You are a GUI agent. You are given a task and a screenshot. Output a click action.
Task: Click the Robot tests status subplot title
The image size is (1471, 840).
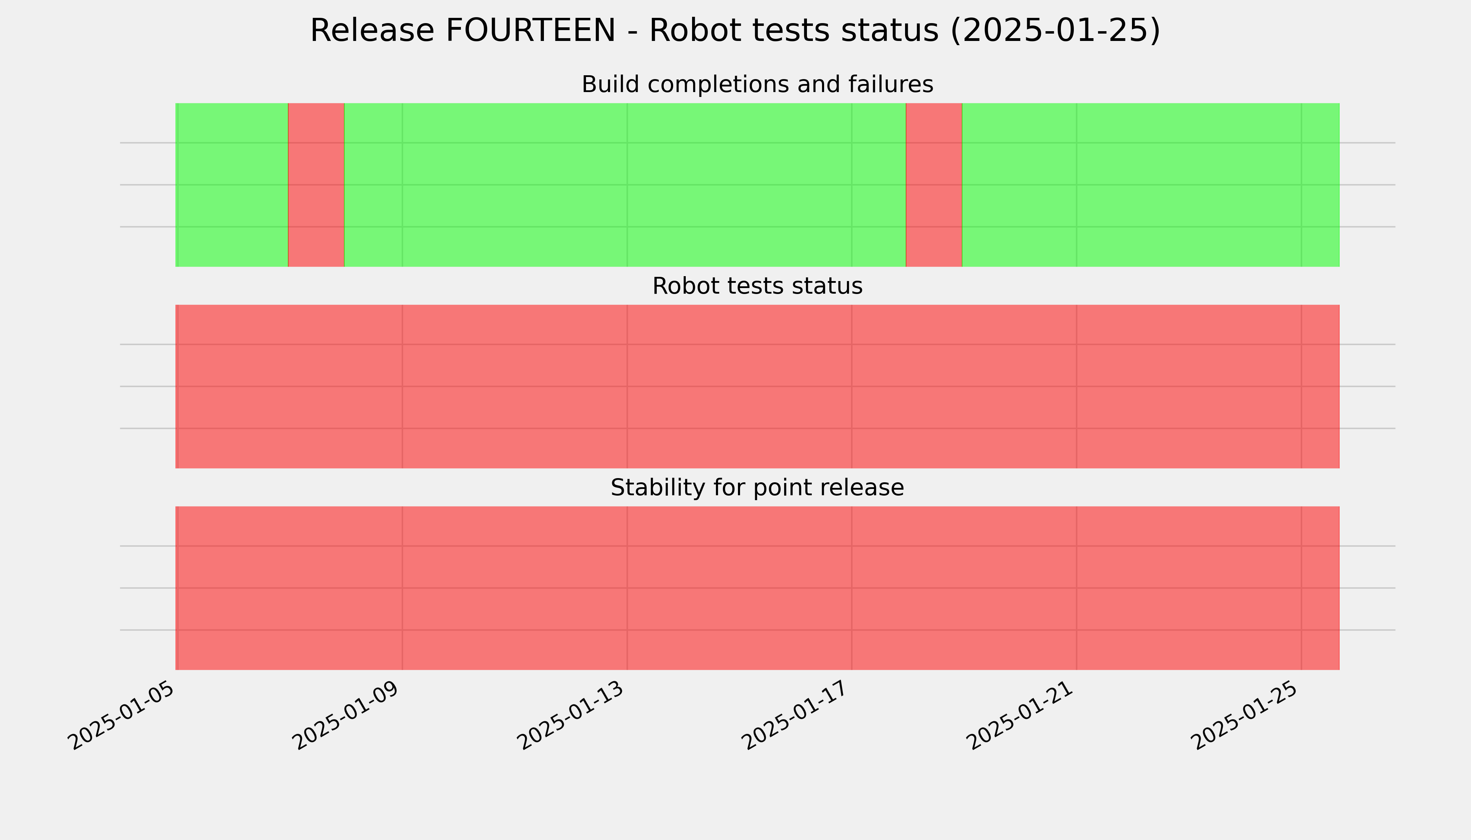pos(758,286)
